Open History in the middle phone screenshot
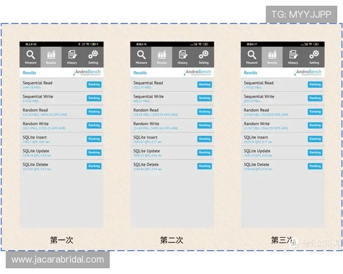This screenshot has width=343, height=274. click(x=182, y=57)
